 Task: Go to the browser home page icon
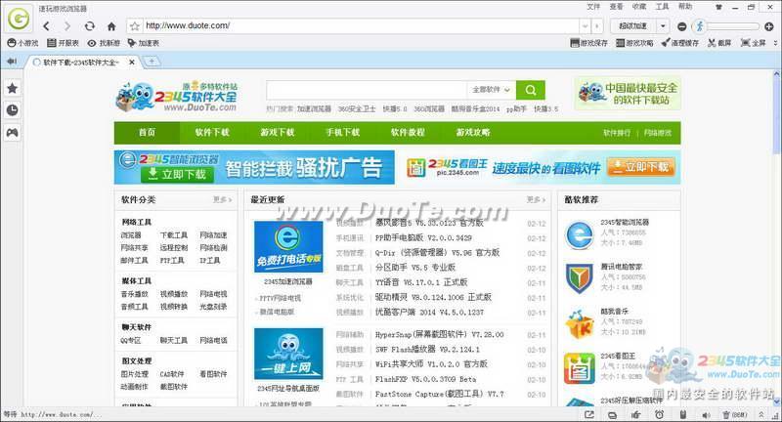(111, 26)
